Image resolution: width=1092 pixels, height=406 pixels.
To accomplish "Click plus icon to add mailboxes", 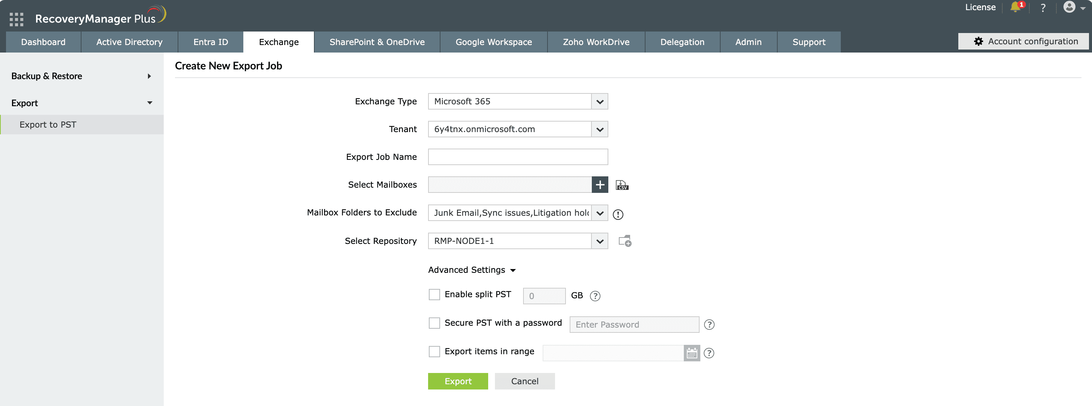I will click(600, 185).
